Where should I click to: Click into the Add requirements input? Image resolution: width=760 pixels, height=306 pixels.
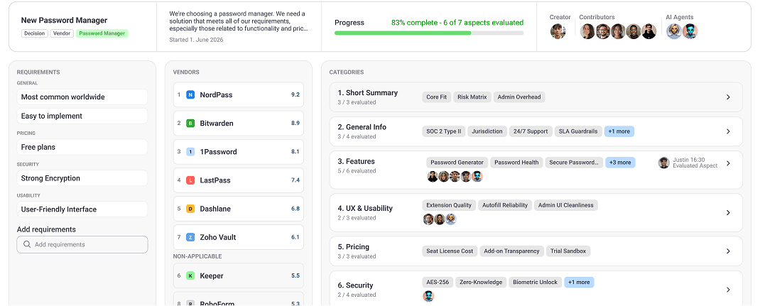click(82, 244)
